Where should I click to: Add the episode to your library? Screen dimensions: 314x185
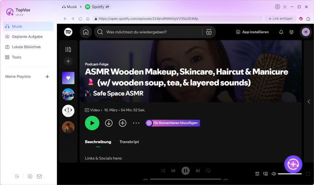point(122,123)
